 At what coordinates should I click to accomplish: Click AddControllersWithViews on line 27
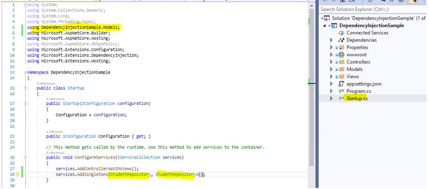coord(104,169)
